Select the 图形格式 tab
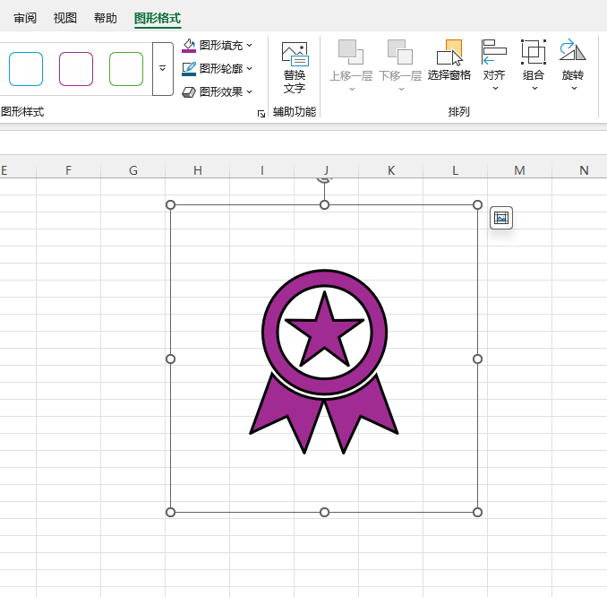 click(158, 18)
